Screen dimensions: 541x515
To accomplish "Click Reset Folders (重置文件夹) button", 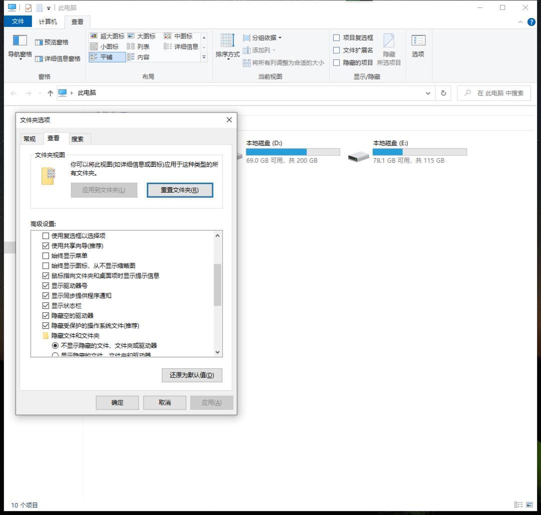I will 180,190.
